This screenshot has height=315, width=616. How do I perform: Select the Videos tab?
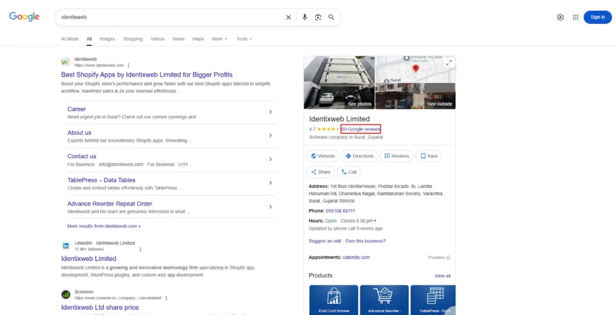[158, 39]
